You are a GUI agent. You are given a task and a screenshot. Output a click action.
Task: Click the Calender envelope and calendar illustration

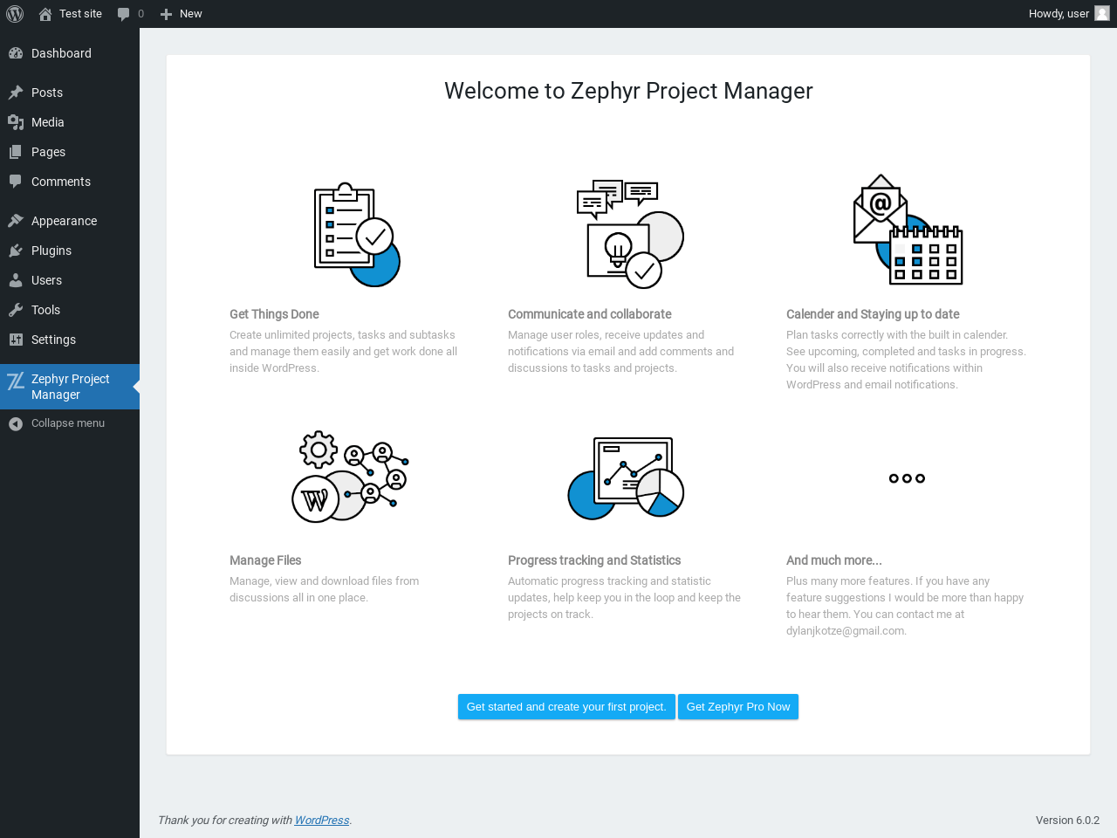coord(908,230)
